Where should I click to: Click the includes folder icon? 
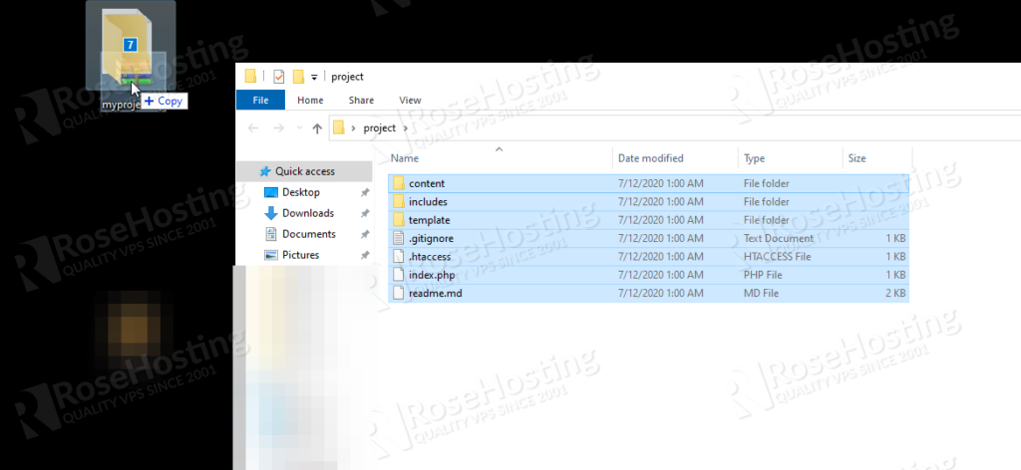(x=399, y=201)
